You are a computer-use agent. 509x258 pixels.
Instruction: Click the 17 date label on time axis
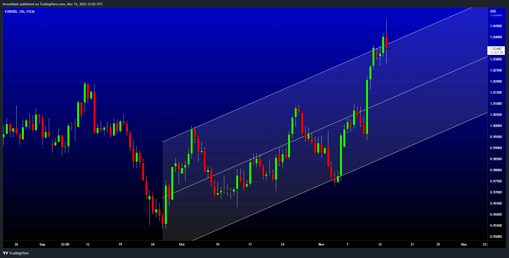point(250,244)
